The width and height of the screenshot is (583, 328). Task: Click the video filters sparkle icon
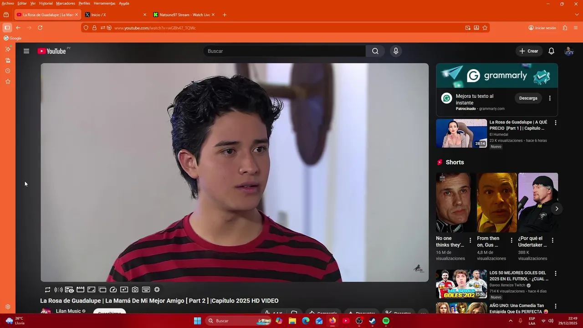coord(124,290)
